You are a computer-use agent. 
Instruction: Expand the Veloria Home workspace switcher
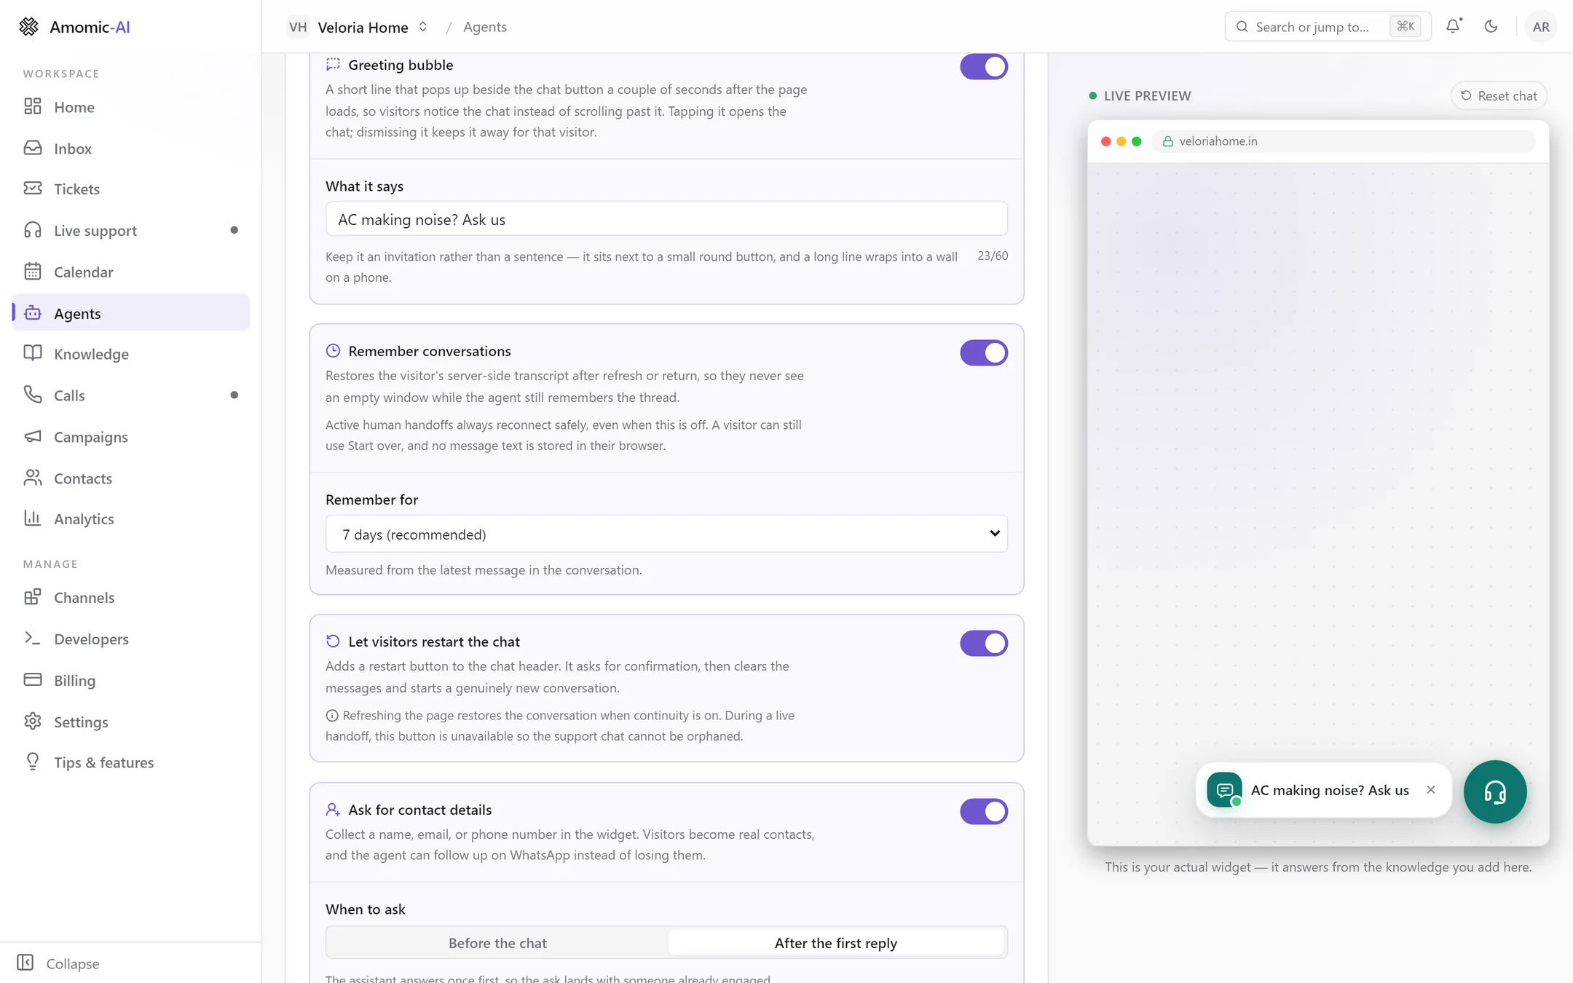pyautogui.click(x=358, y=27)
